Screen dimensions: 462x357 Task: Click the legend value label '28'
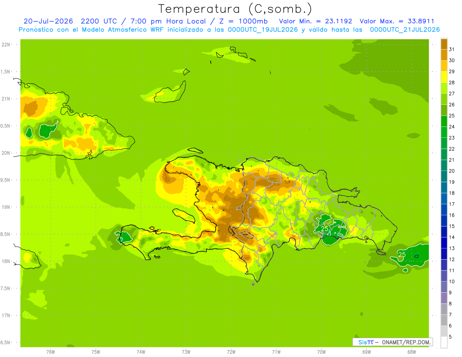(452, 82)
